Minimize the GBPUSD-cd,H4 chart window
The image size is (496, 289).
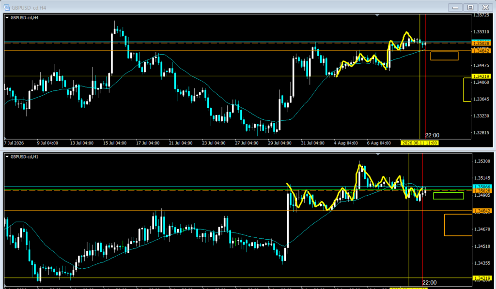point(455,7)
